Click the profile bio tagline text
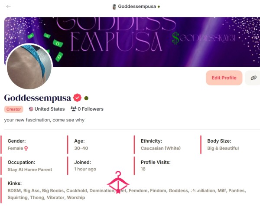 coord(44,120)
